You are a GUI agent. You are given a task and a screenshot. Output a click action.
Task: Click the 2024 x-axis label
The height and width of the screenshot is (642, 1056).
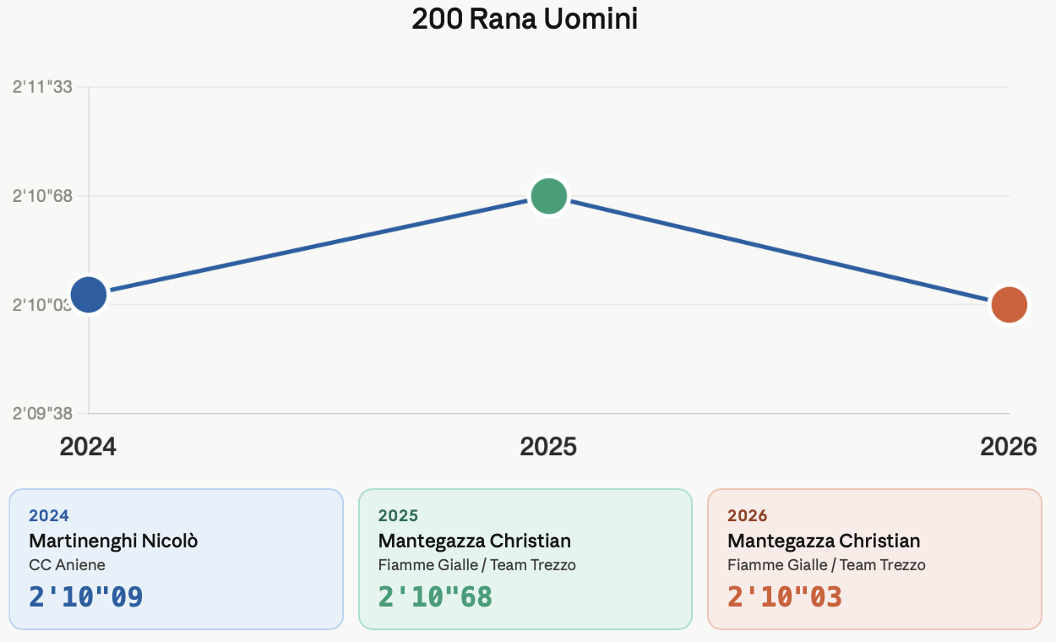point(88,446)
